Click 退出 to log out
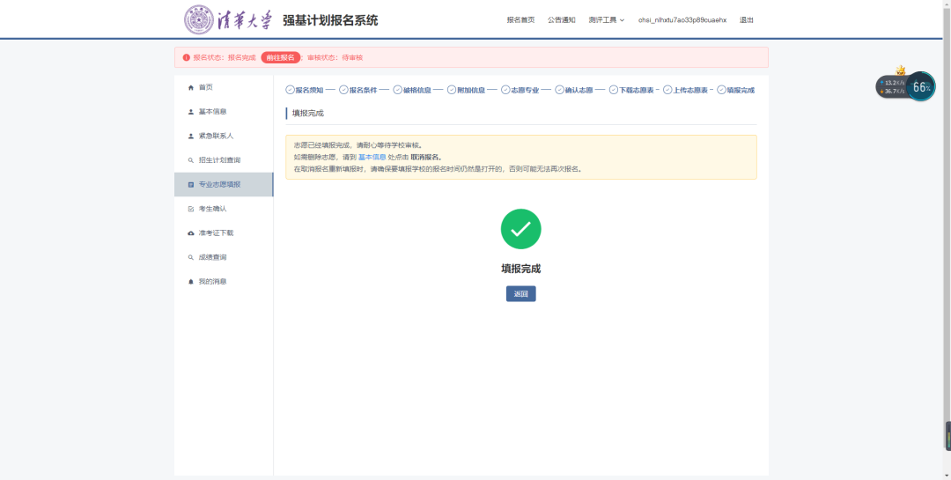This screenshot has width=951, height=480. click(747, 20)
